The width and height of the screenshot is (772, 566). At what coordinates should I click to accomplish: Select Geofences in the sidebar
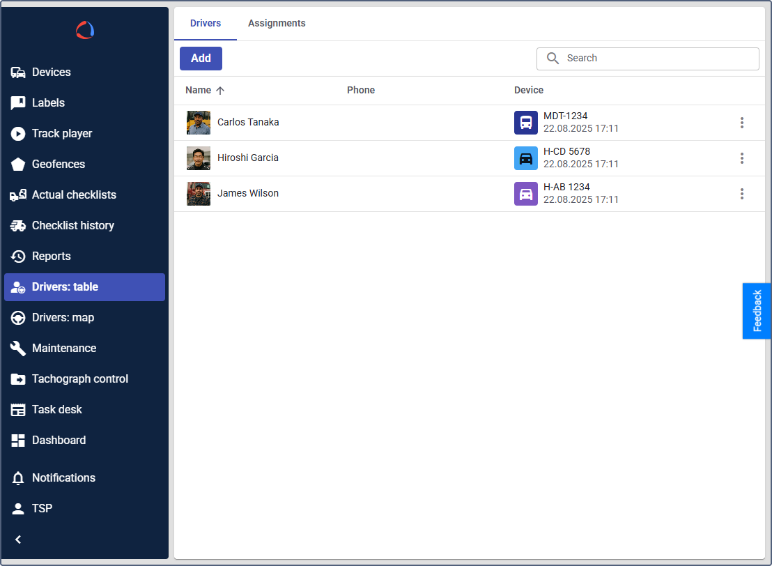(85, 164)
